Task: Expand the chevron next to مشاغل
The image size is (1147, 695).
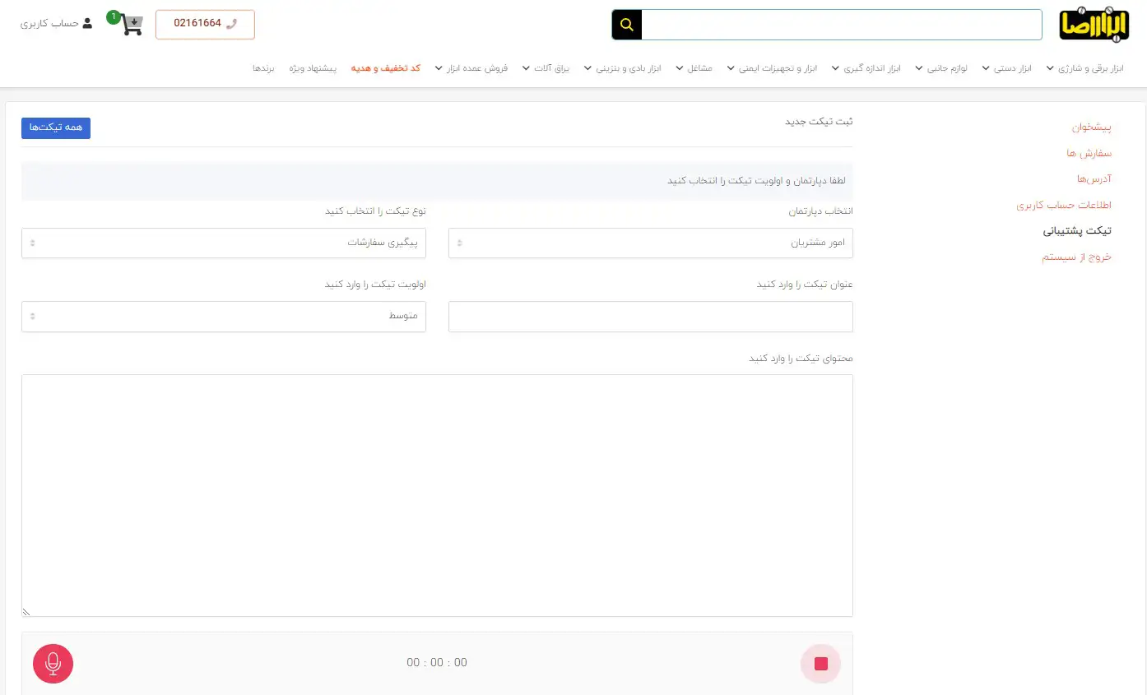Action: coord(680,68)
